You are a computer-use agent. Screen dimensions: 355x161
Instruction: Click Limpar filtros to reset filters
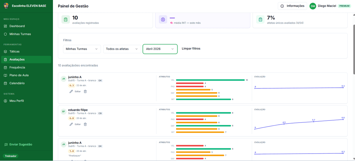[x=191, y=48]
